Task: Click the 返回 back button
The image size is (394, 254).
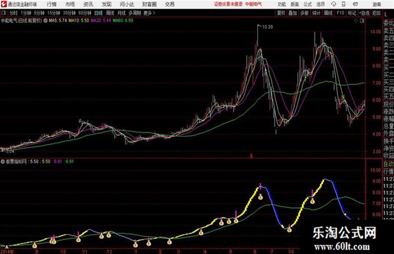Action: [376, 13]
